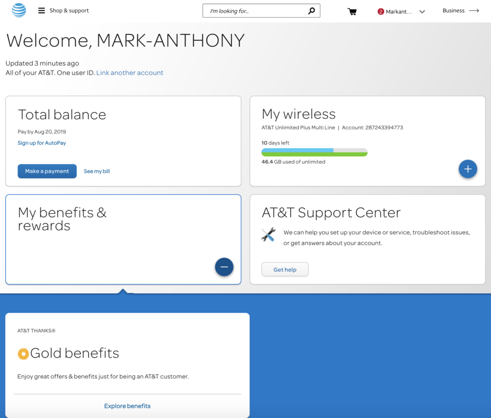Click the arrow next to Business
Image resolution: width=491 pixels, height=418 pixels.
click(x=474, y=11)
